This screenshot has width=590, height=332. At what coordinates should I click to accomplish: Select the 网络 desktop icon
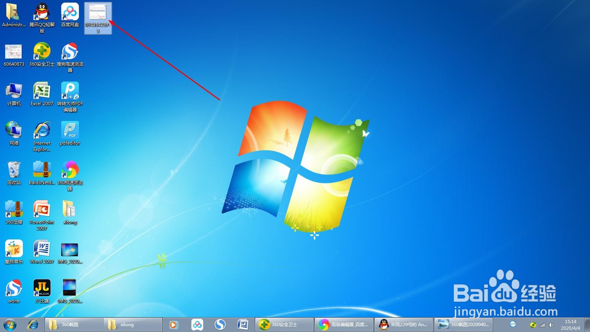click(14, 134)
